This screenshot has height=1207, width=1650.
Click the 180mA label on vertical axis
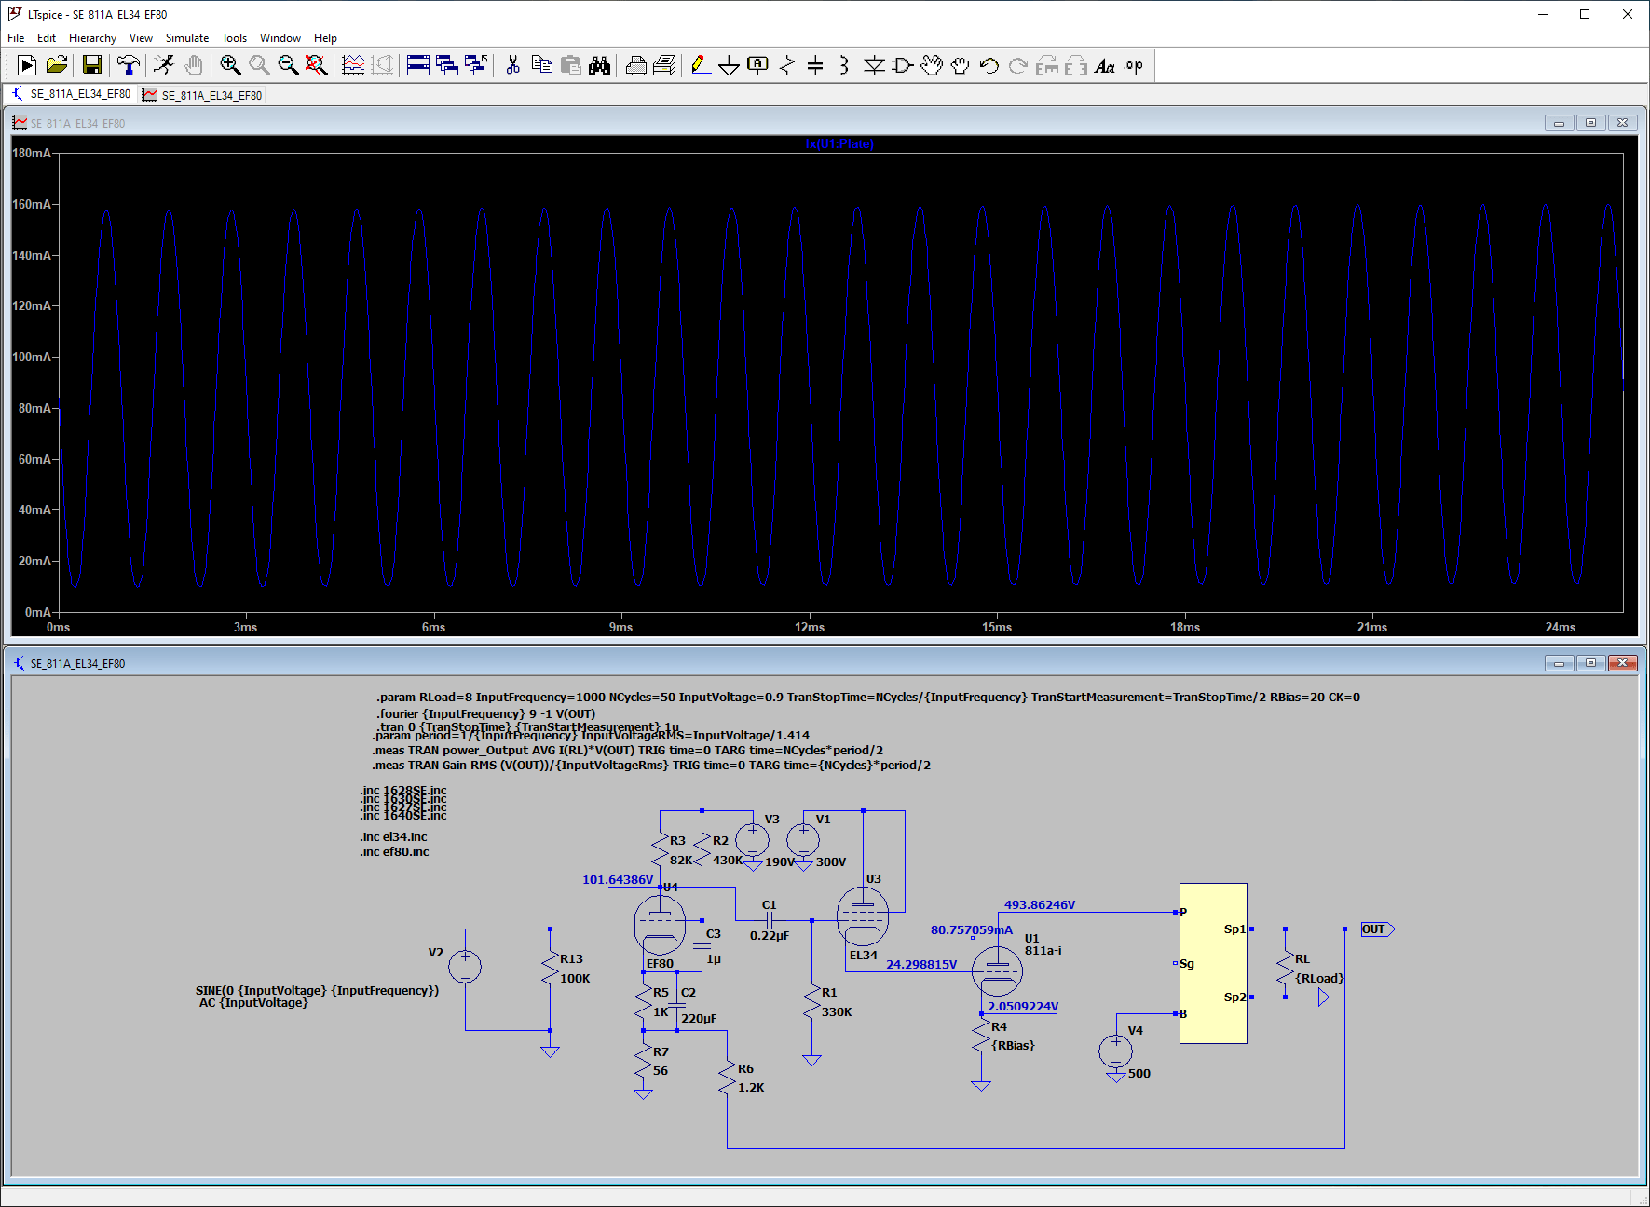32,153
